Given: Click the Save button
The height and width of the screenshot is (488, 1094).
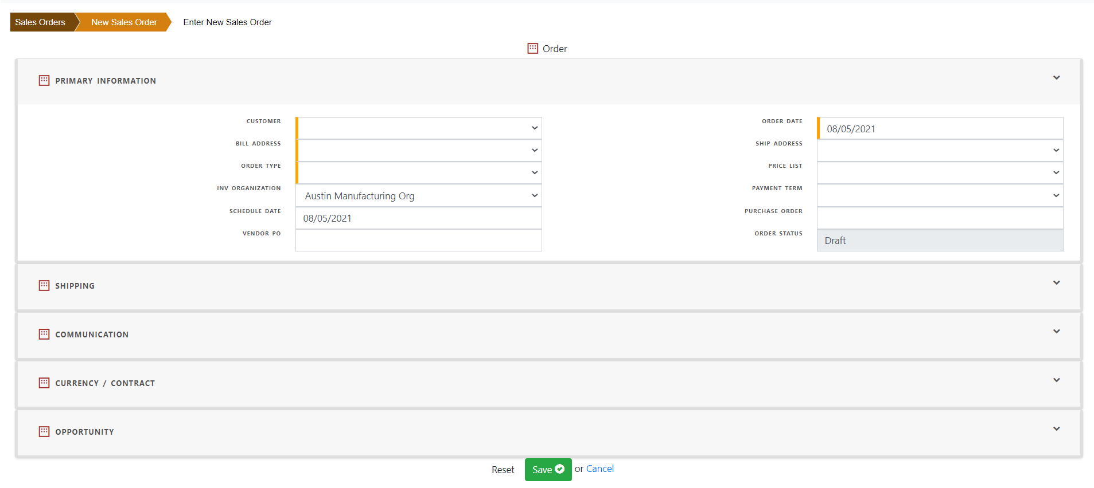Looking at the screenshot, I should tap(548, 470).
